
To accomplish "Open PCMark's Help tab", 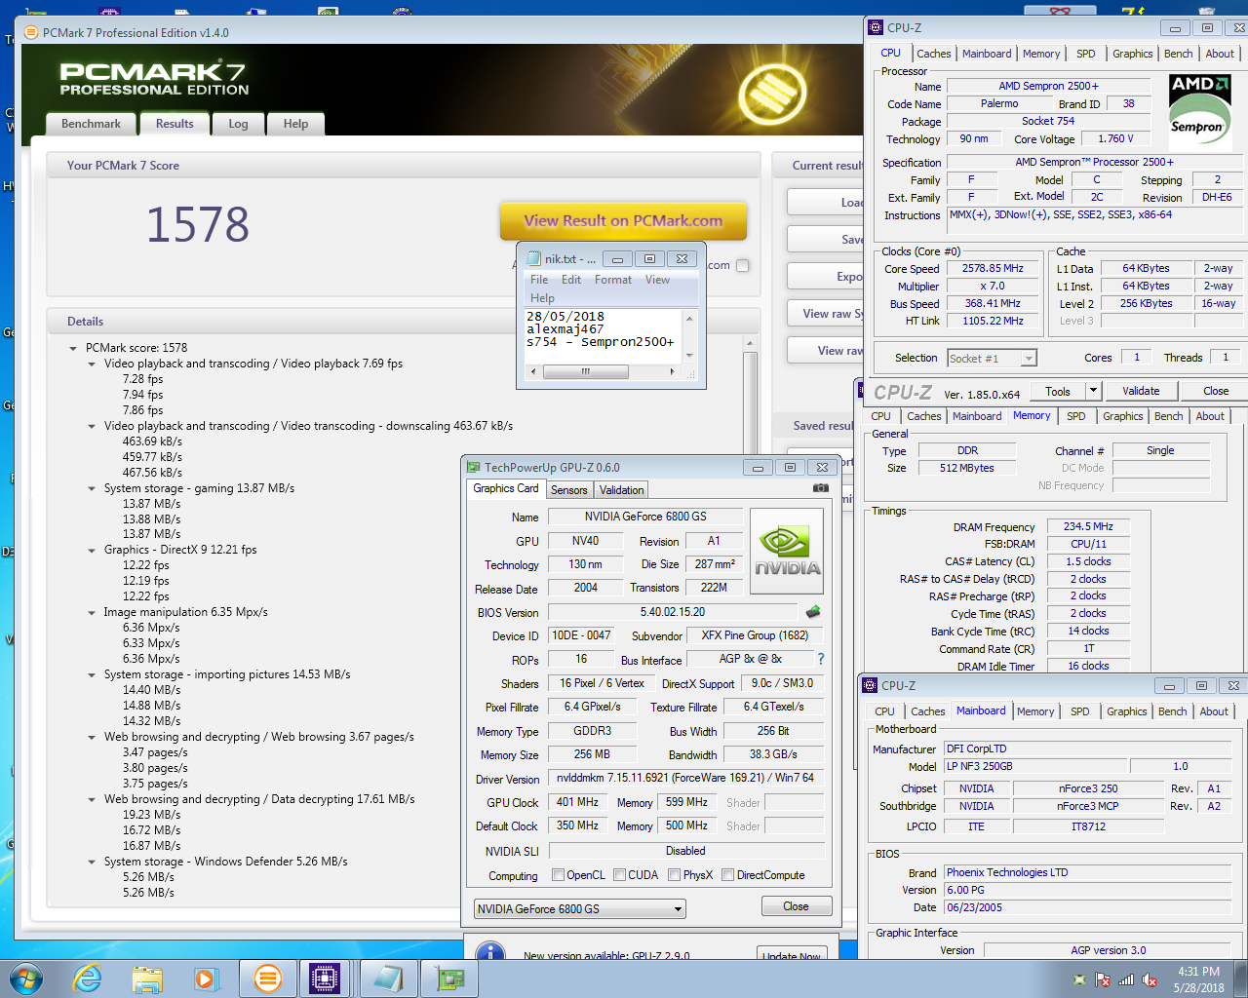I will click(295, 124).
